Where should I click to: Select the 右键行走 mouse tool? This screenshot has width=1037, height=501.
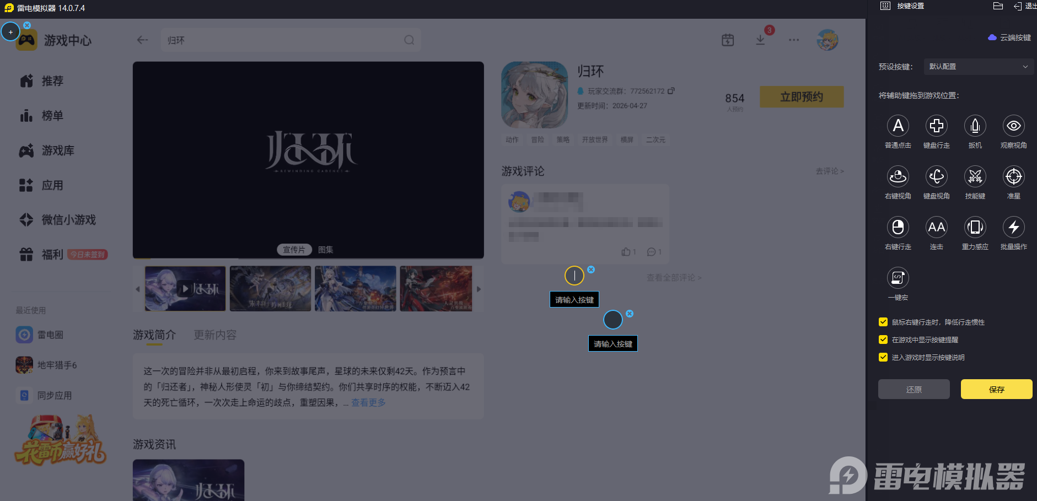898,228
